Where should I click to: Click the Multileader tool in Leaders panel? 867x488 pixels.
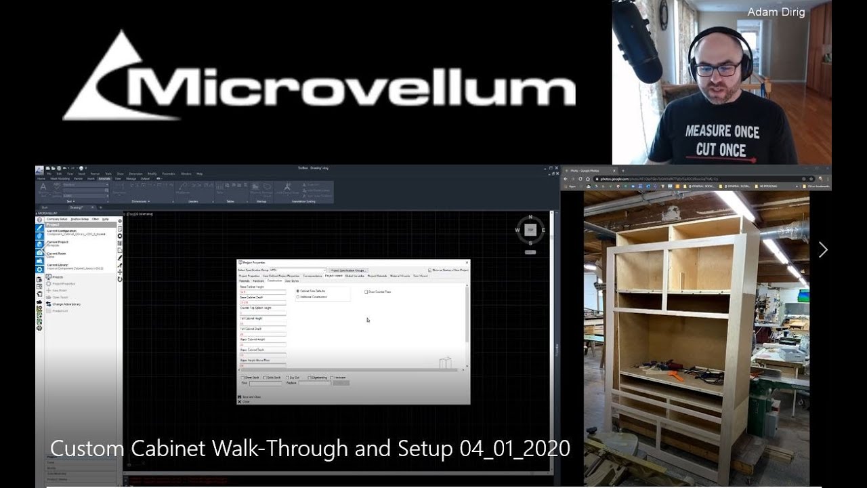(183, 187)
